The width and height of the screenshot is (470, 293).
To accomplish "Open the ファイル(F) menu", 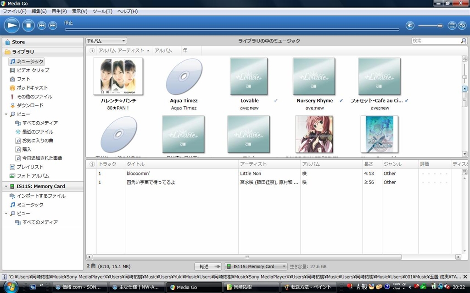I will 14,11.
